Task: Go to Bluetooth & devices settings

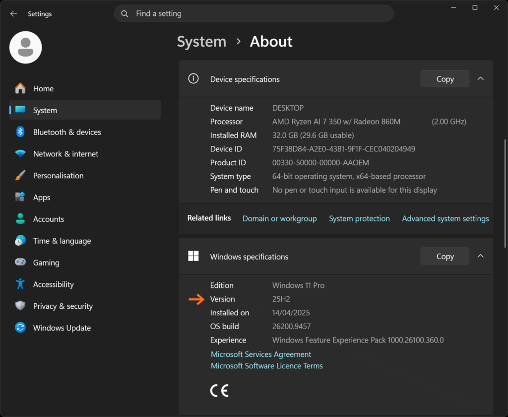Action: [85, 132]
